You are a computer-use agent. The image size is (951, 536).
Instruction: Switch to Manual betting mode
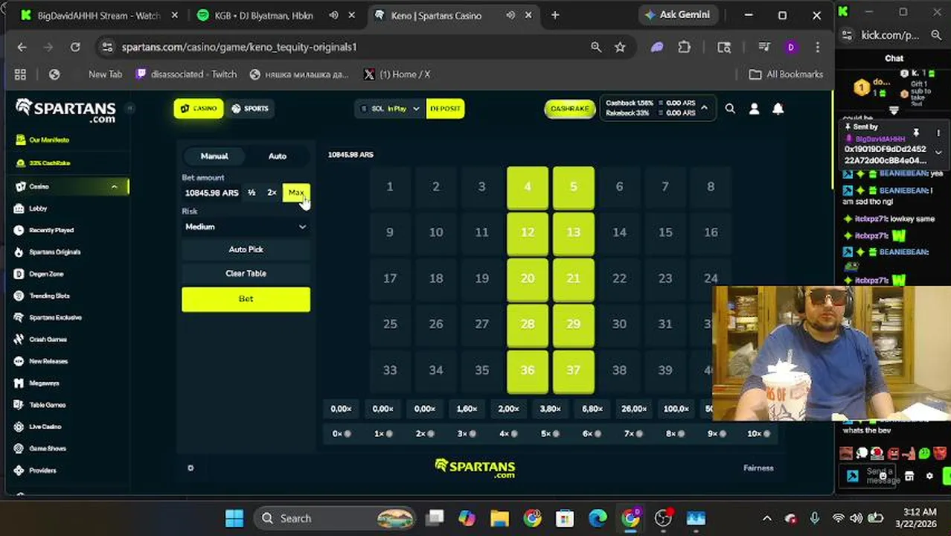click(x=214, y=156)
